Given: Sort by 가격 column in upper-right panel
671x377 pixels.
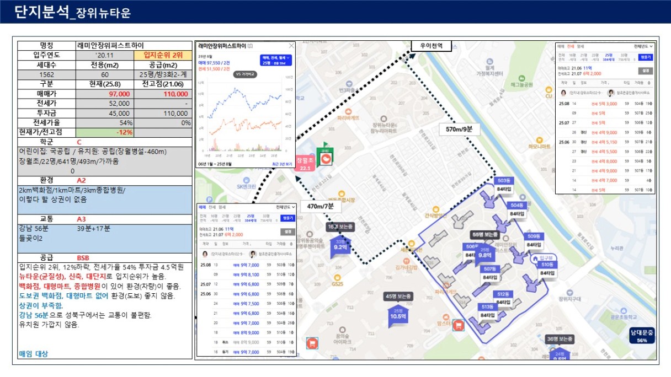Looking at the screenshot, I should (x=605, y=82).
